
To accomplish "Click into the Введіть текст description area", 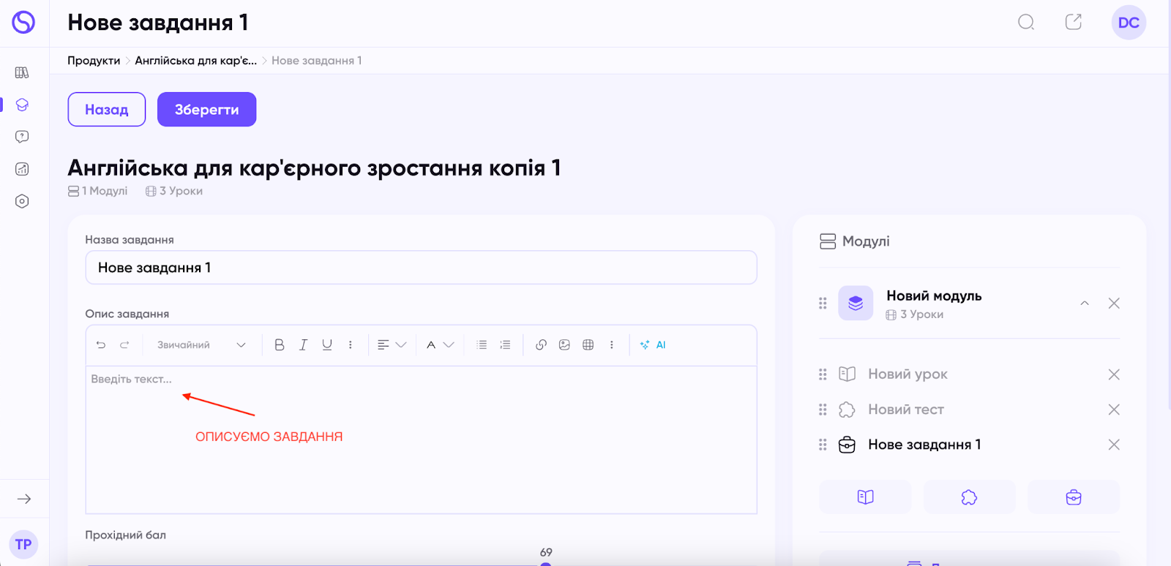I will pos(421,439).
